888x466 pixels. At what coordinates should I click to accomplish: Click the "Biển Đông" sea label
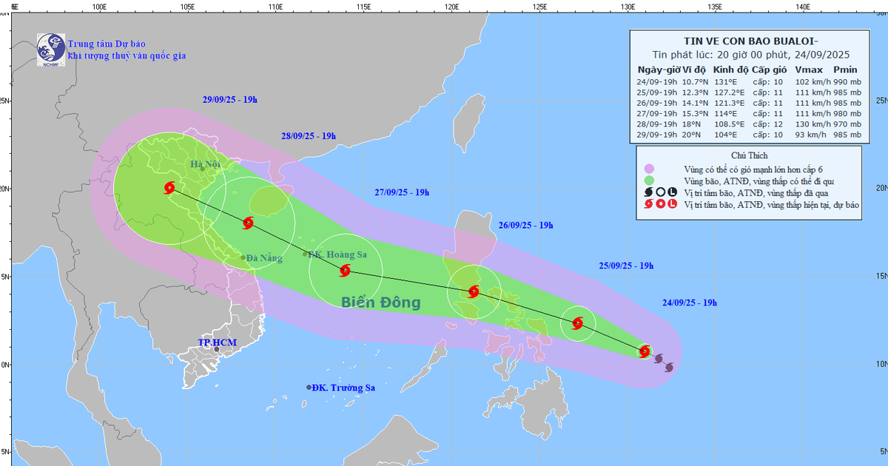coord(380,303)
